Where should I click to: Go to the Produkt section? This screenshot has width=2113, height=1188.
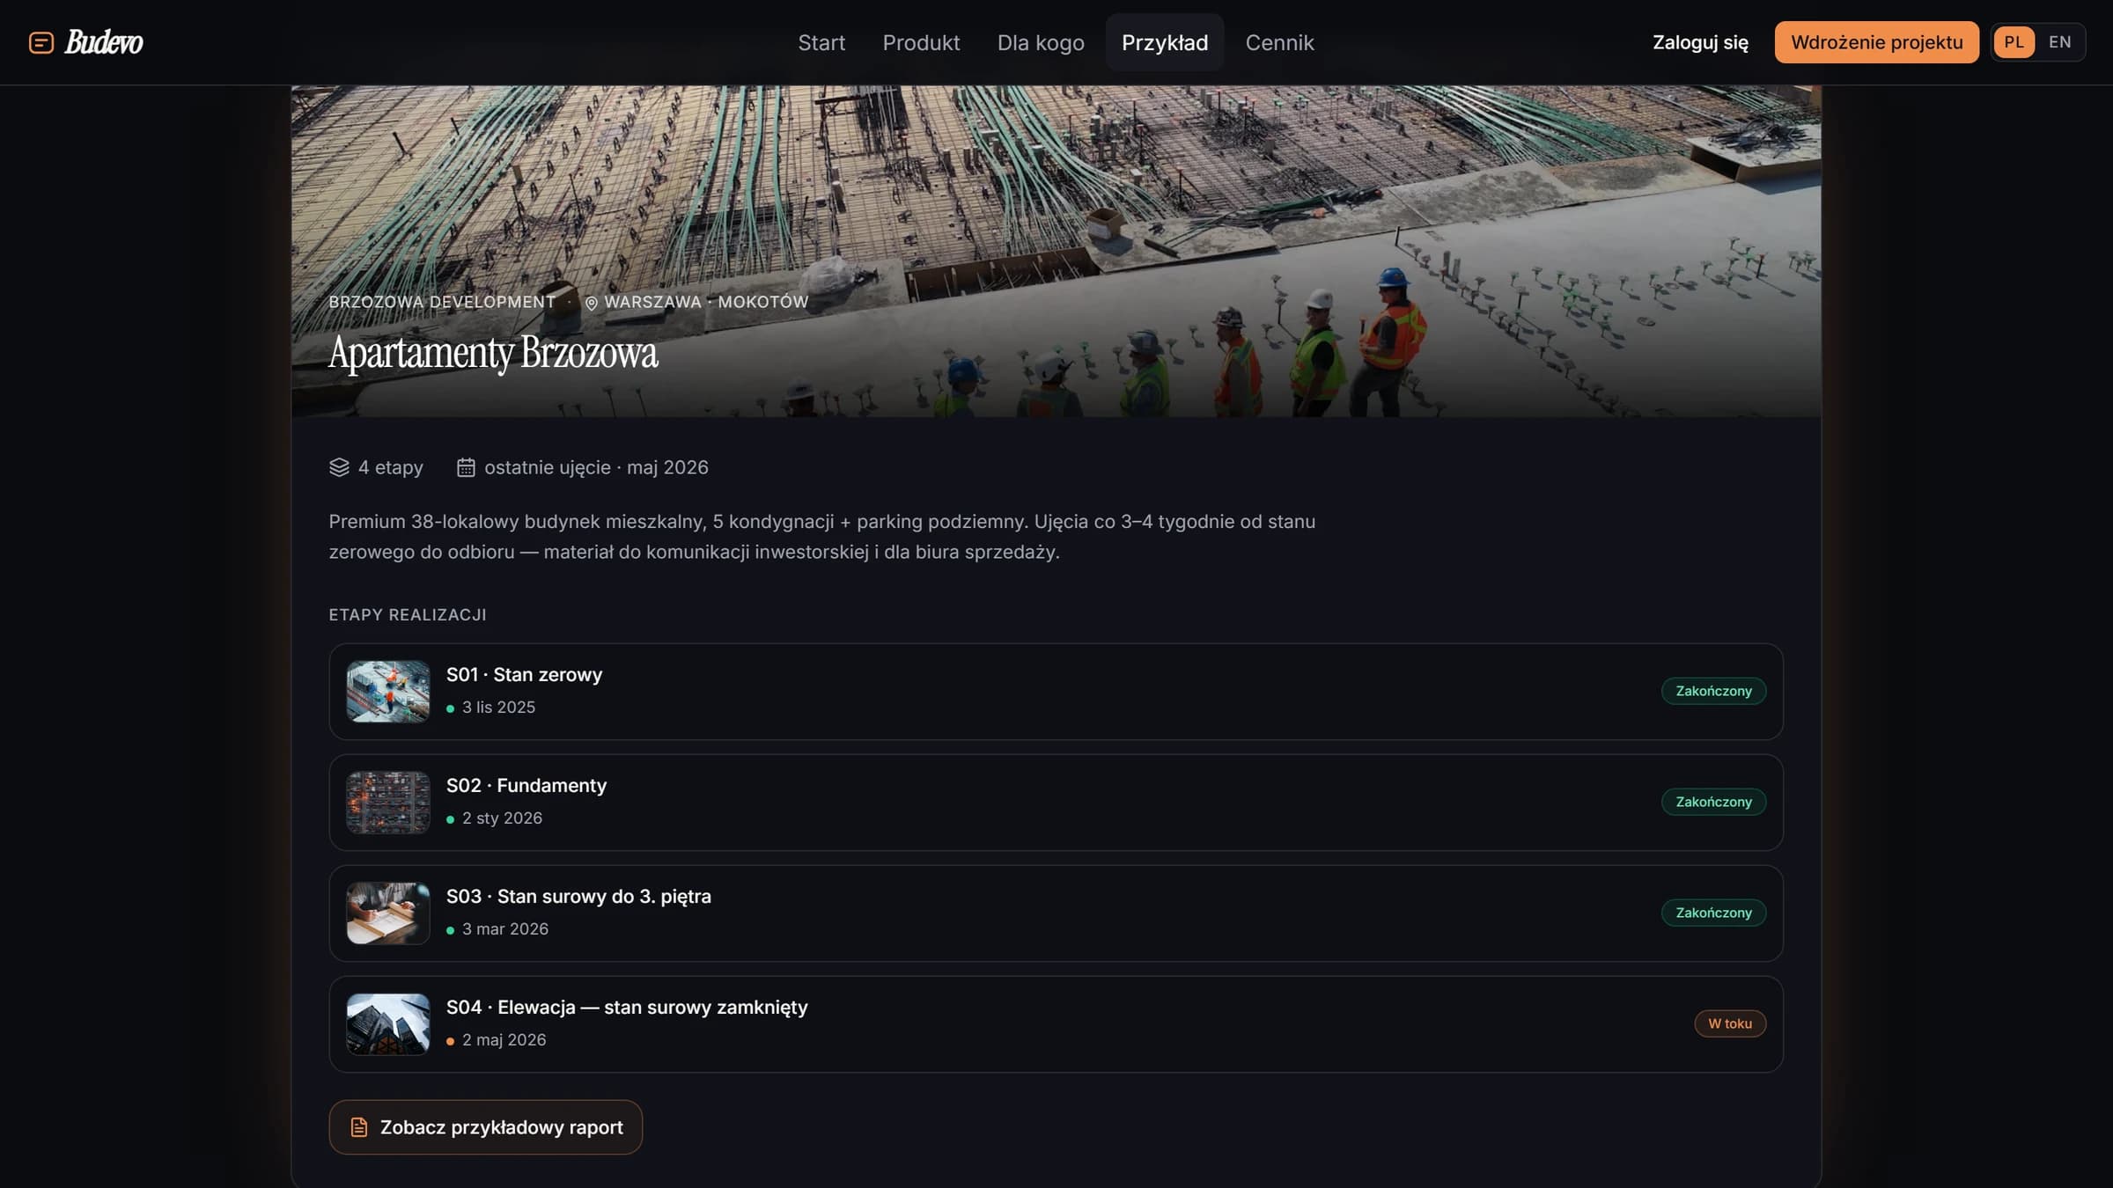click(x=921, y=42)
